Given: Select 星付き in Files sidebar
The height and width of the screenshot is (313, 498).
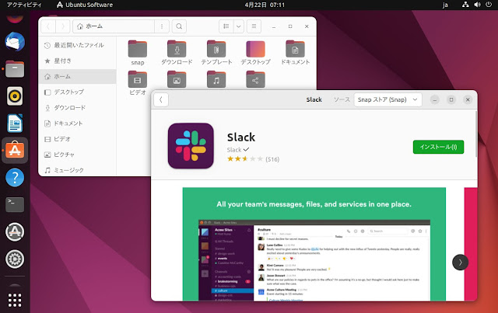Looking at the screenshot, I should [x=78, y=61].
